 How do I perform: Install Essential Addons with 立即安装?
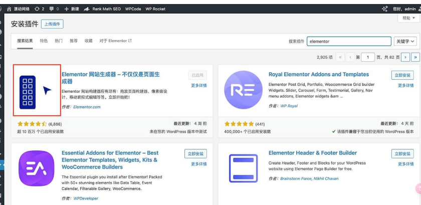point(195,154)
